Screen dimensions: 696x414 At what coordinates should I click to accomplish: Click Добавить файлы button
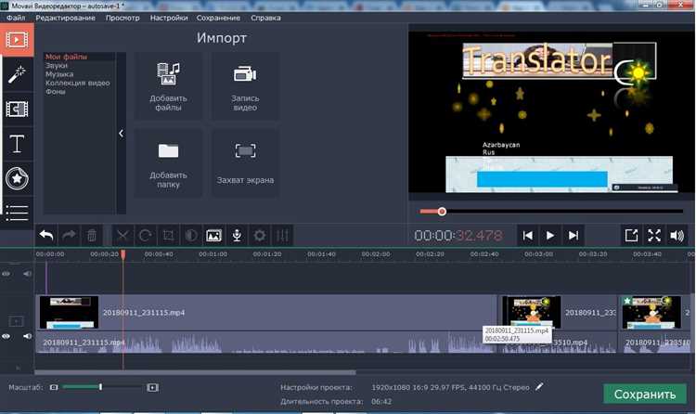[x=168, y=86]
